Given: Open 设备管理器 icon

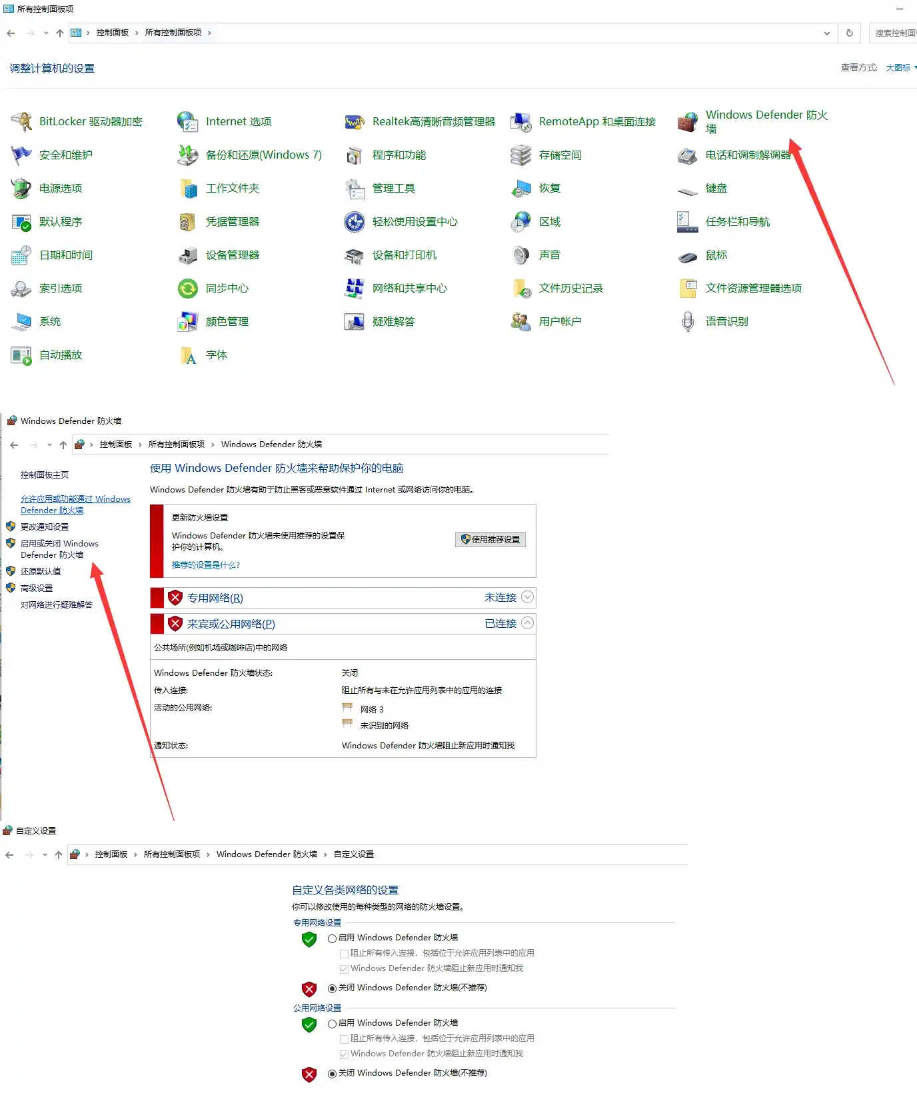Looking at the screenshot, I should coord(188,255).
